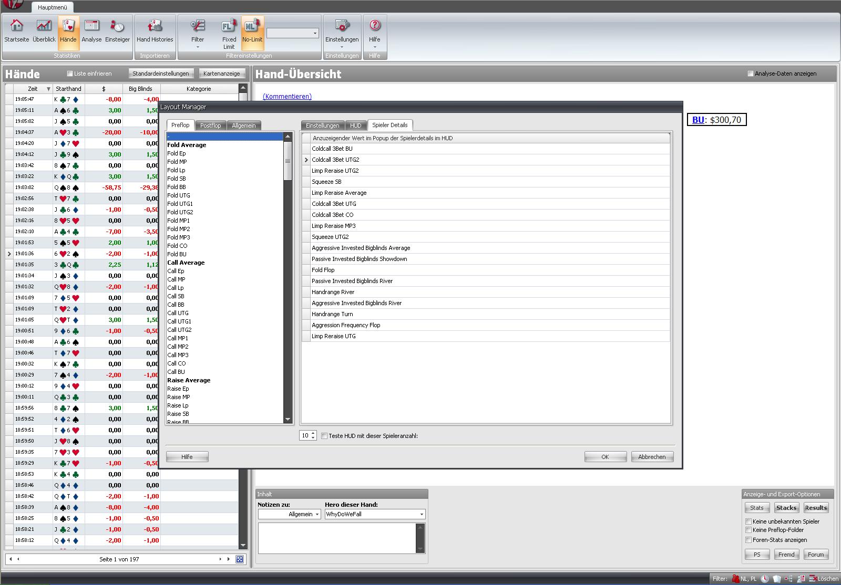Expand the Filter button dropdown arrow
Viewport: 841px width, 585px height.
[x=198, y=47]
